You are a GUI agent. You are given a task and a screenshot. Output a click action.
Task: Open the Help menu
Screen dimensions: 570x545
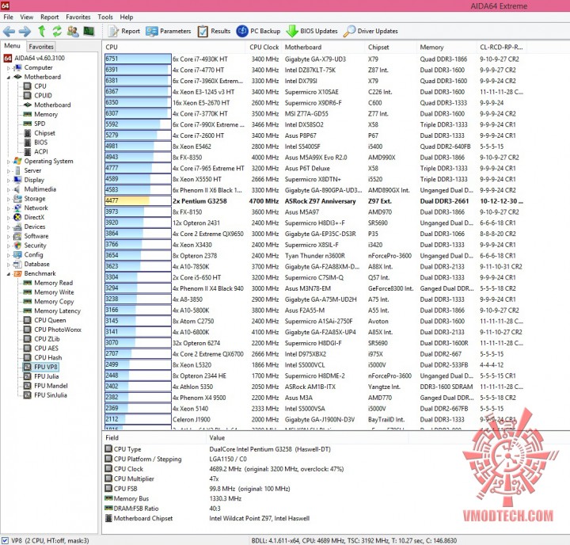[x=127, y=17]
